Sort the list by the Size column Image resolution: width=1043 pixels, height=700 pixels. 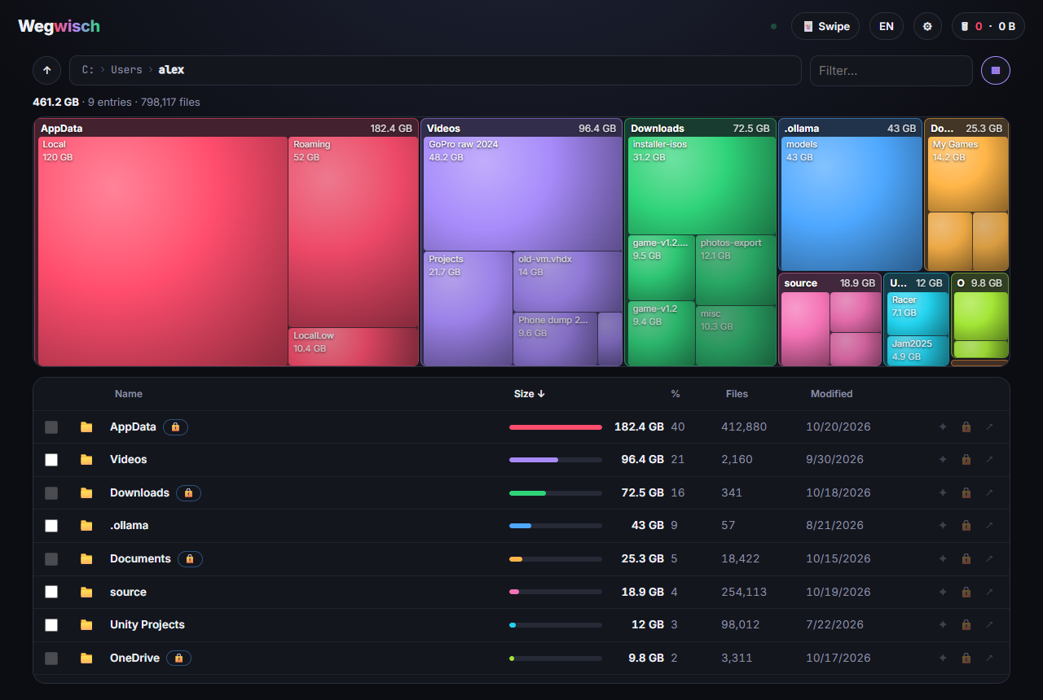pyautogui.click(x=530, y=394)
